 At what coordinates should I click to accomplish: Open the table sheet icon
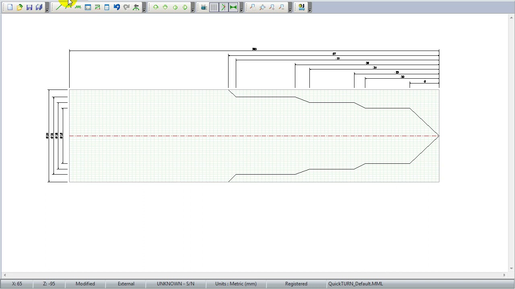pos(107,7)
